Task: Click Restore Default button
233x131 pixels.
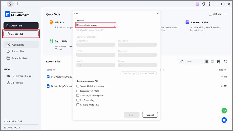Action: pyautogui.click(x=147, y=73)
